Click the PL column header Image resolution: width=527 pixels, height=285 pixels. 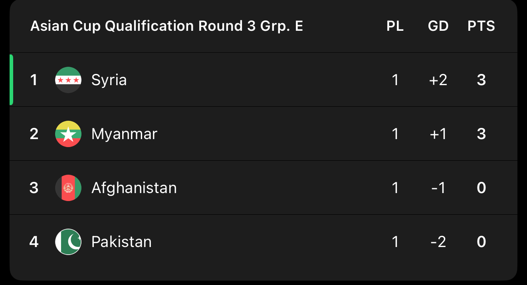click(395, 26)
